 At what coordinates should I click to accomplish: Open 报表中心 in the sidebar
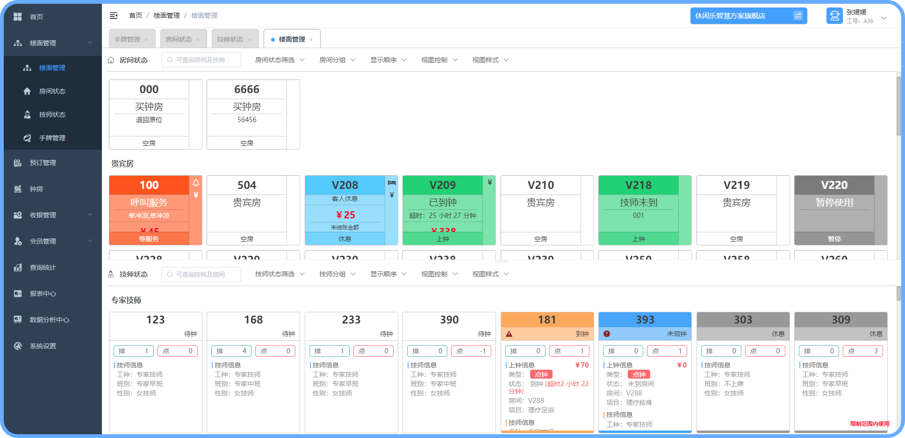[52, 294]
